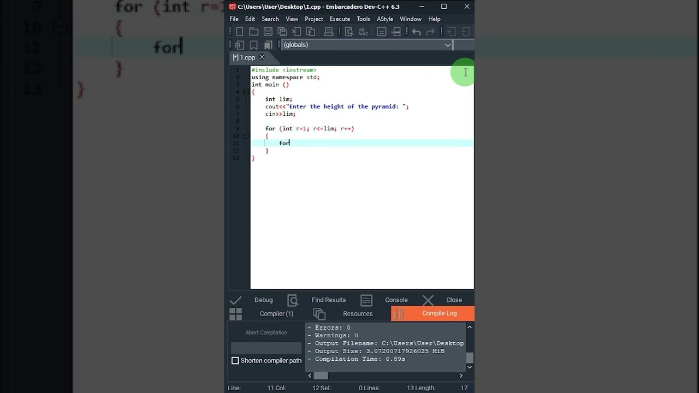Click compile log scroll-down arrow

coord(470,367)
